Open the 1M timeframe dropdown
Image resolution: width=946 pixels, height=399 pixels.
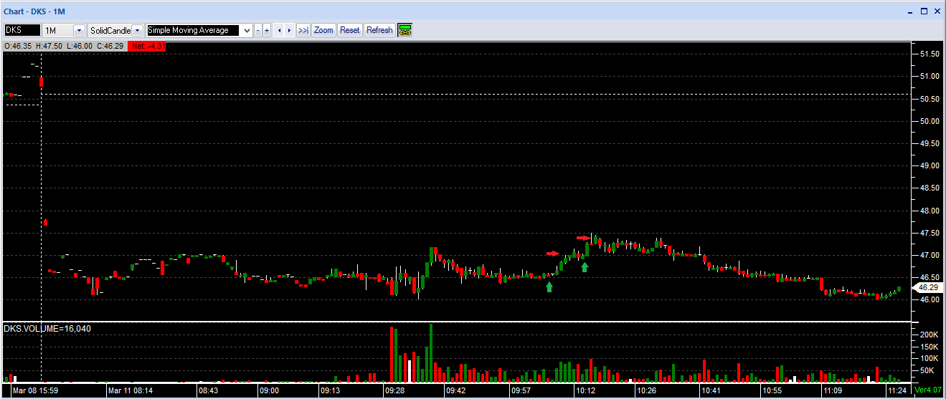pos(79,30)
